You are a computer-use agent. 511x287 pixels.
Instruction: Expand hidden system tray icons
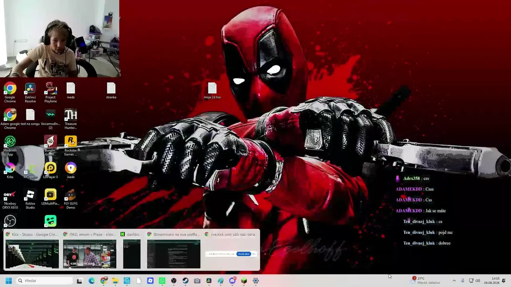pyautogui.click(x=454, y=281)
